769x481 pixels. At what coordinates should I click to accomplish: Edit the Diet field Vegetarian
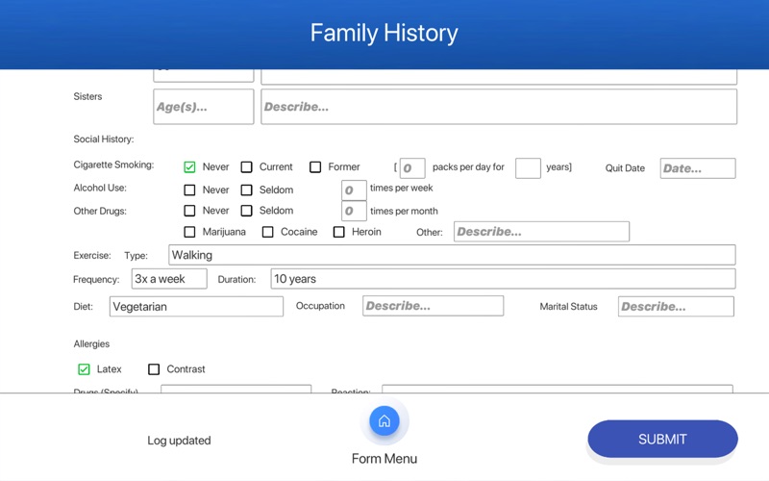(x=196, y=306)
